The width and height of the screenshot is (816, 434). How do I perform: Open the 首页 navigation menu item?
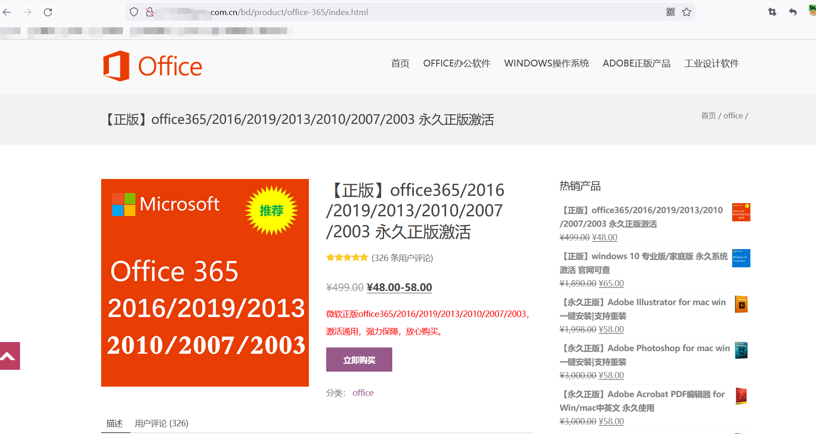click(x=400, y=63)
